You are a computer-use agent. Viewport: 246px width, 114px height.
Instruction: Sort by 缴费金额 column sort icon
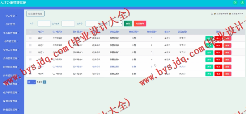coord(156,32)
